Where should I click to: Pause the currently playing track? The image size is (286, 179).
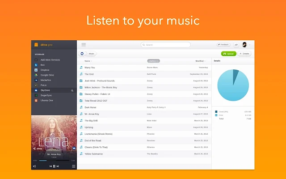pos(54,166)
